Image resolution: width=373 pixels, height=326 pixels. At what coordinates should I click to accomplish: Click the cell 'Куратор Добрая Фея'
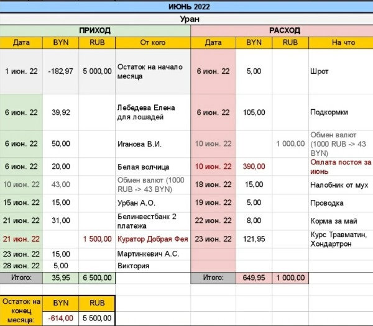(x=153, y=239)
